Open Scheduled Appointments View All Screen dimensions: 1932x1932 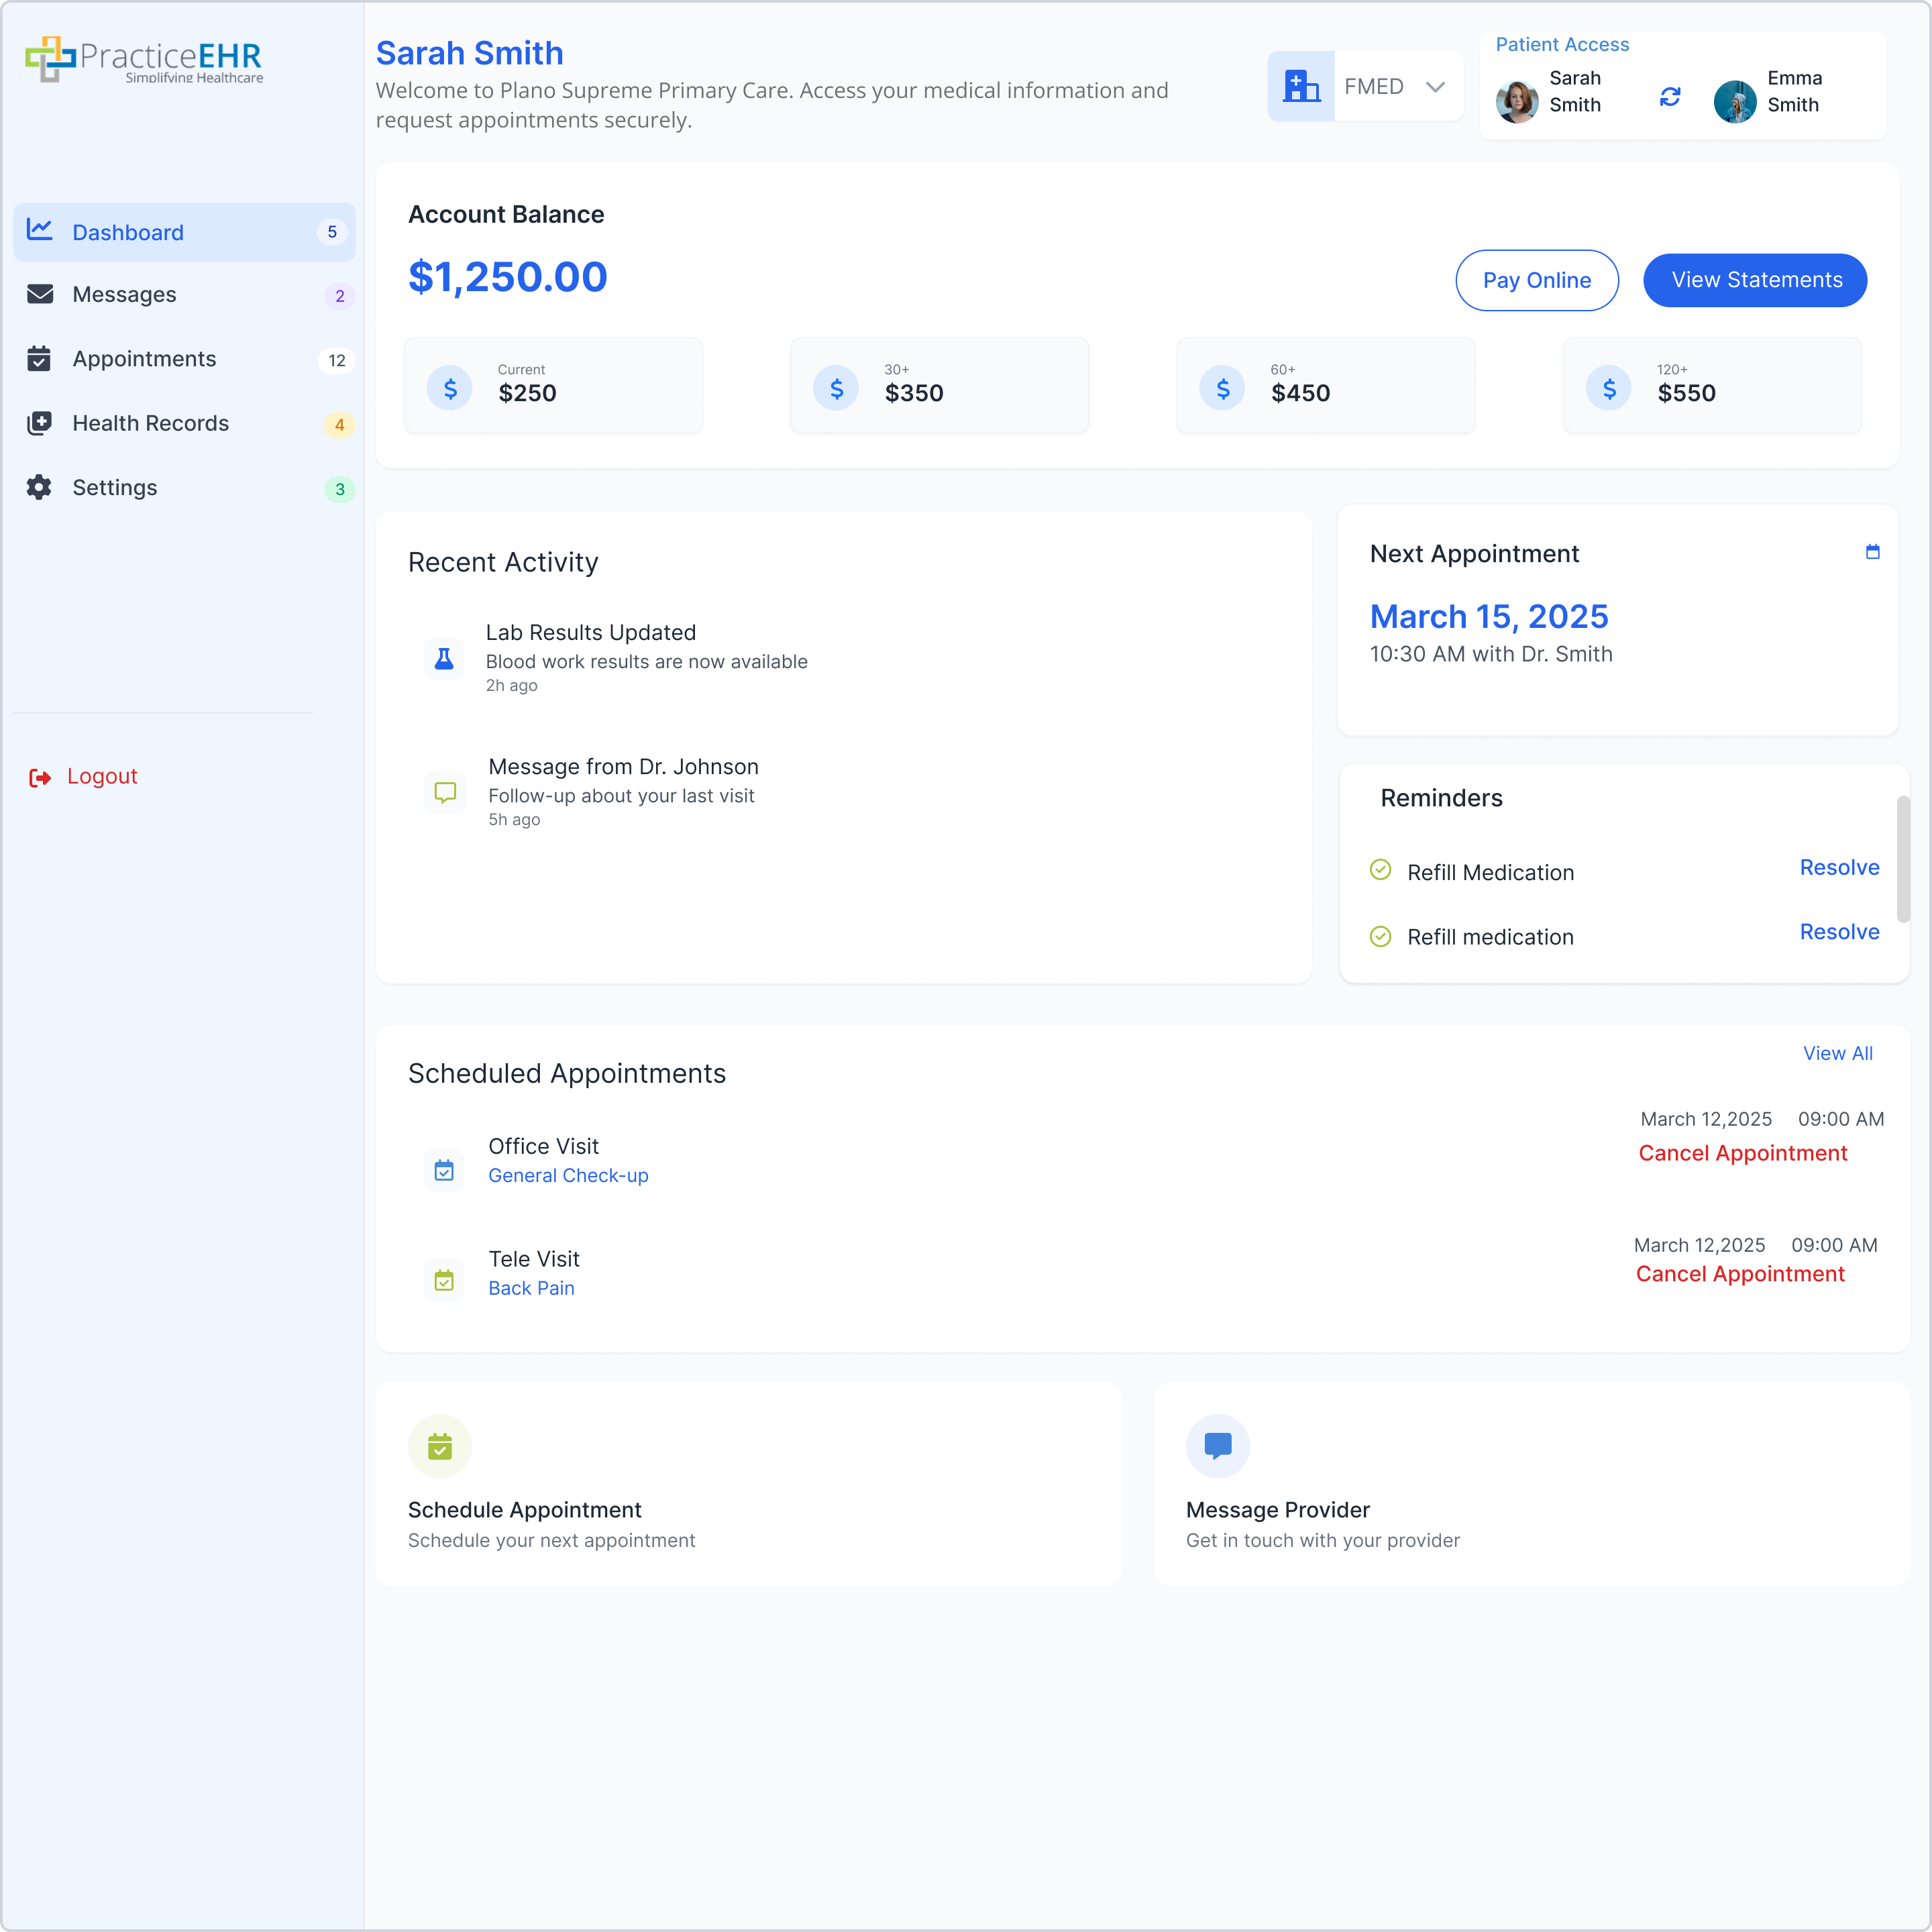(x=1838, y=1052)
